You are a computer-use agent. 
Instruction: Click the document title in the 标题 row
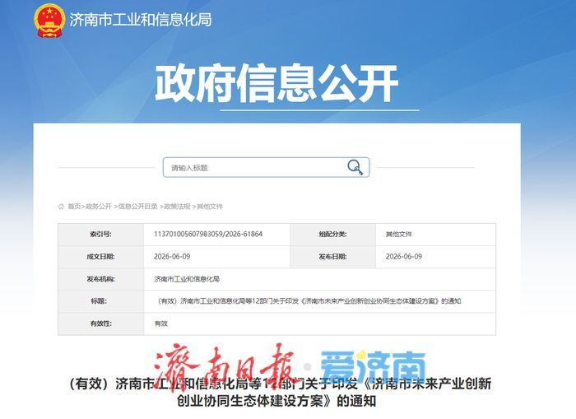[309, 301]
